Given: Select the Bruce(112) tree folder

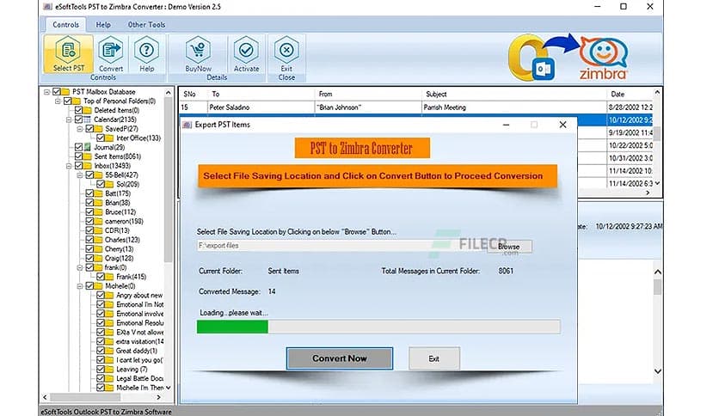Looking at the screenshot, I should click(x=120, y=212).
